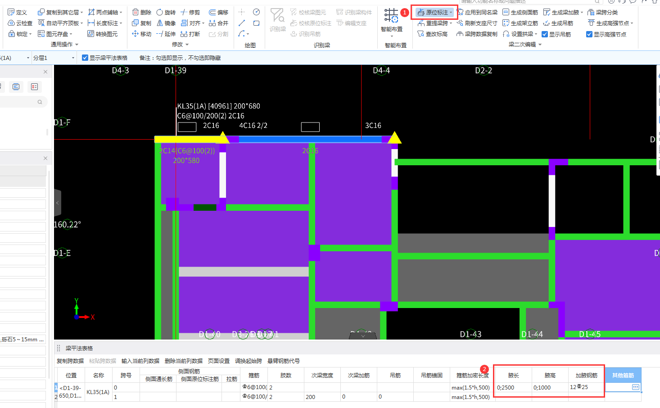Click cell with value 0;2500
660x408 pixels.
click(x=513, y=387)
